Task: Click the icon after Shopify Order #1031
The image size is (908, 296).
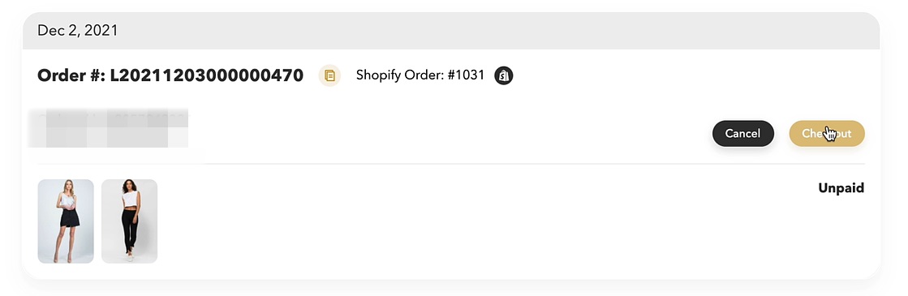Action: click(504, 75)
